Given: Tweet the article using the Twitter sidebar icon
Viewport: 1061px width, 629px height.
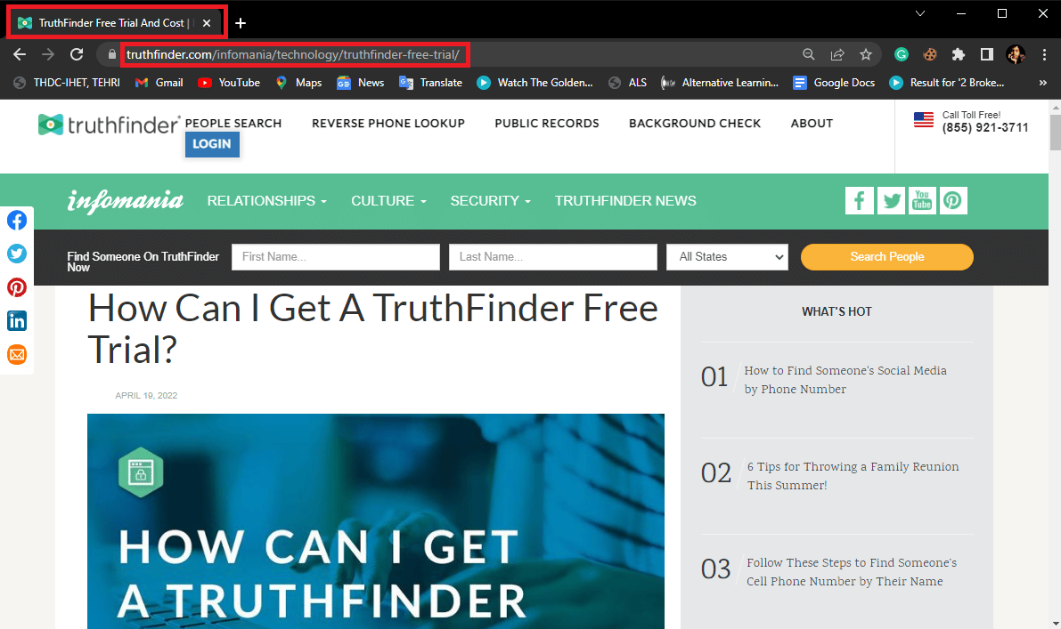Looking at the screenshot, I should (17, 254).
